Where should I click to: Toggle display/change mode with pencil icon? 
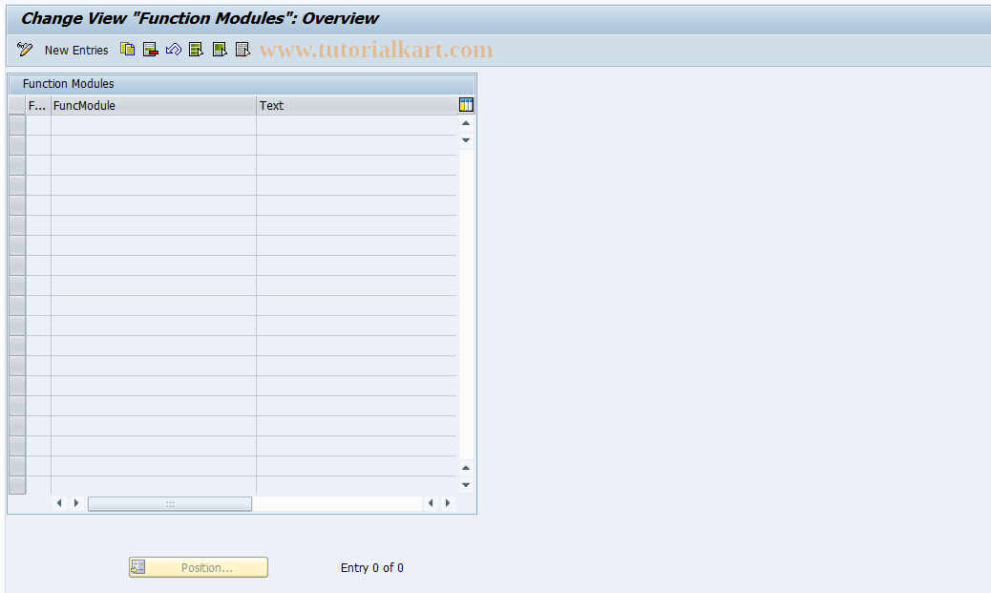(x=24, y=49)
